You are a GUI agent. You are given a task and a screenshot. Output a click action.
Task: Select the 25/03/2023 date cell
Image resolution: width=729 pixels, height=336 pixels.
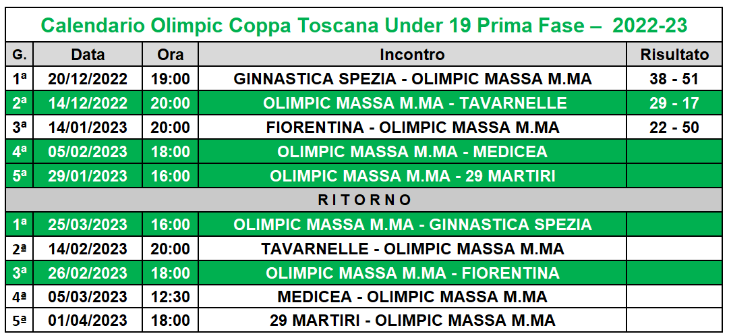pyautogui.click(x=88, y=225)
